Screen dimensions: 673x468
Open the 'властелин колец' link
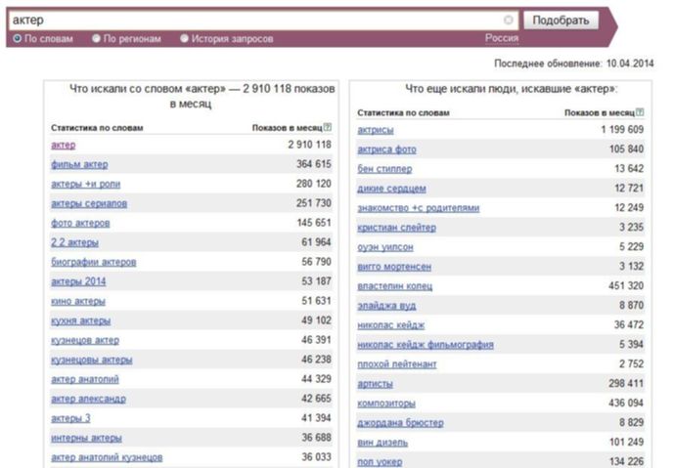tap(395, 286)
